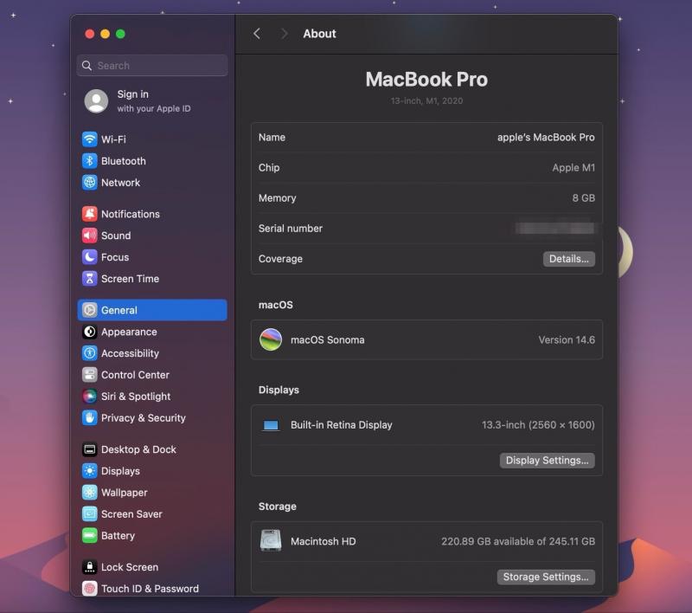Click the 13-inch, M1, 2020 subtitle
Screen dimensions: 692x613
tap(426, 100)
